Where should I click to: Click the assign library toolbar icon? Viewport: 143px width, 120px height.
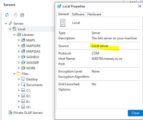(x=16, y=15)
